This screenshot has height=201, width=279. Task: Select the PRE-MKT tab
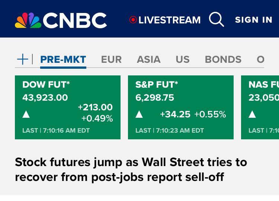63,59
